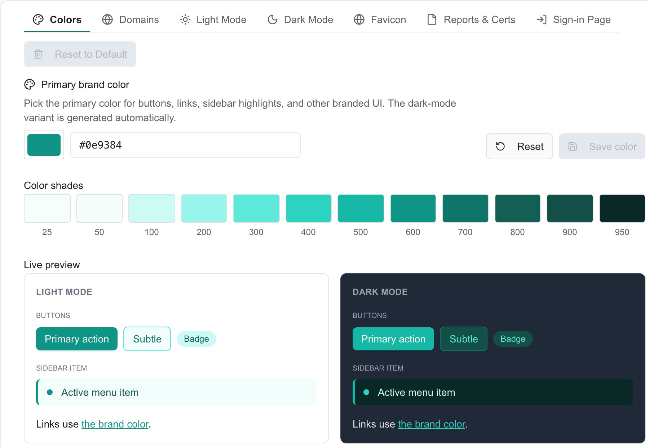
Task: Focus the hex color input #0e9384
Action: coord(185,145)
